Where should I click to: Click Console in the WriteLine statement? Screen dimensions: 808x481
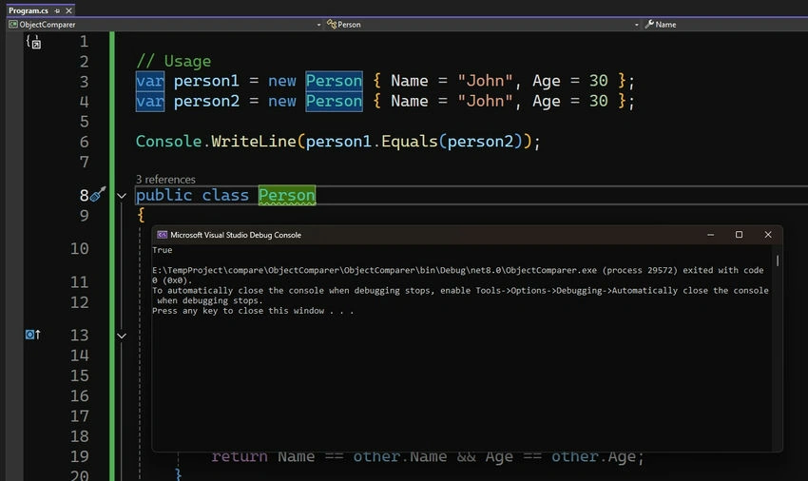click(168, 142)
